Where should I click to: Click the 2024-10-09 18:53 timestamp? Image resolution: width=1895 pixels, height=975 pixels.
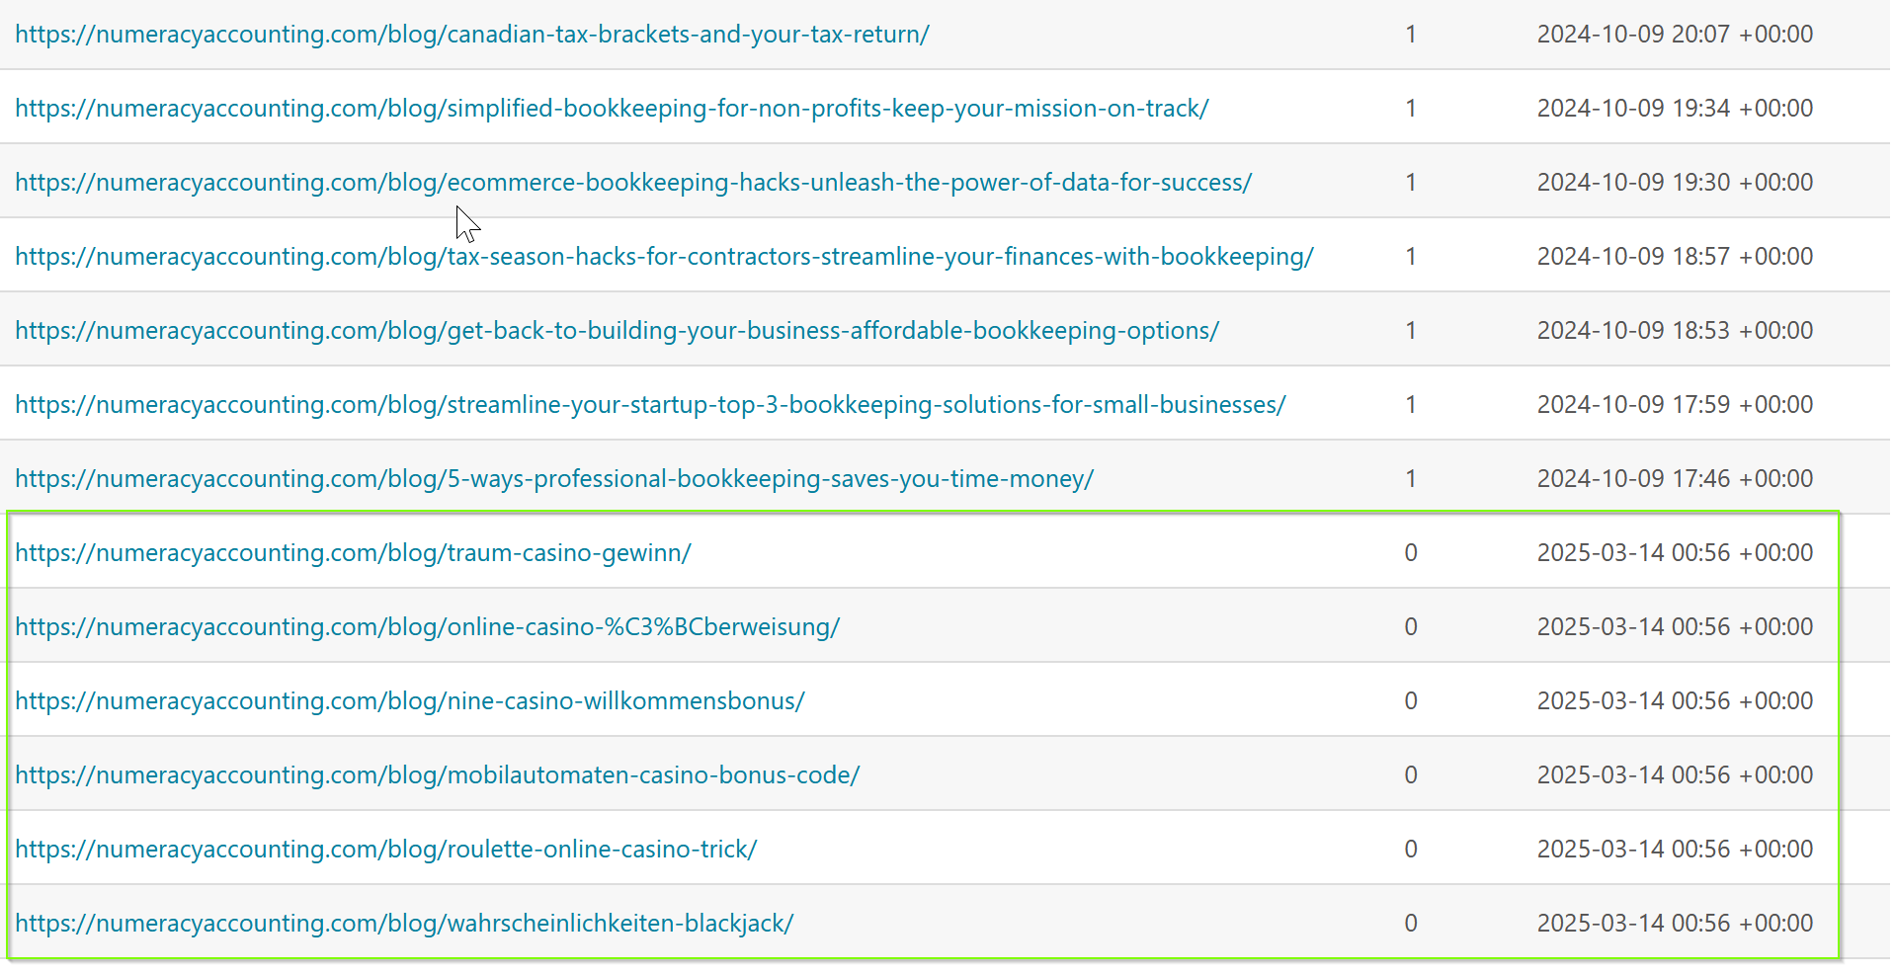[1675, 331]
